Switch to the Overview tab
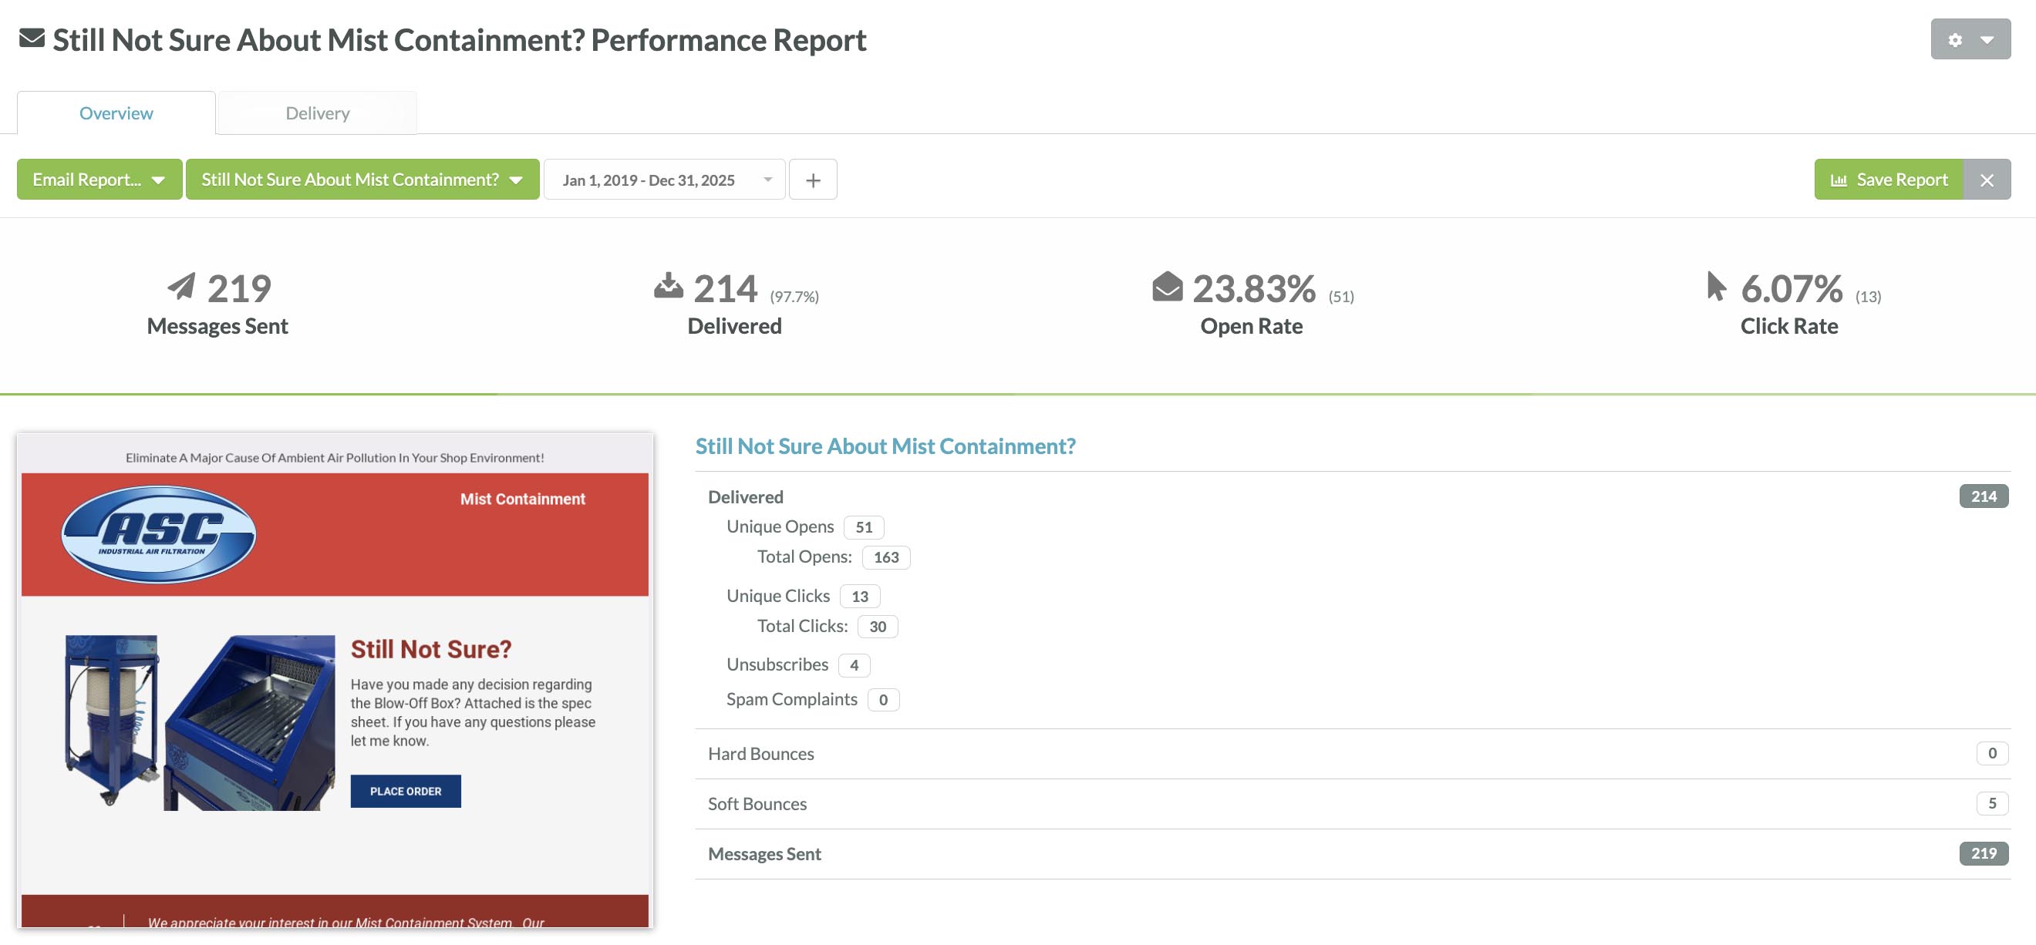The image size is (2036, 945). click(x=116, y=113)
